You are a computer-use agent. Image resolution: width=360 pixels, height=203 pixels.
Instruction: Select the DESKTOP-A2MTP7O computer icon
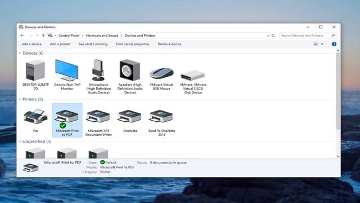35,70
